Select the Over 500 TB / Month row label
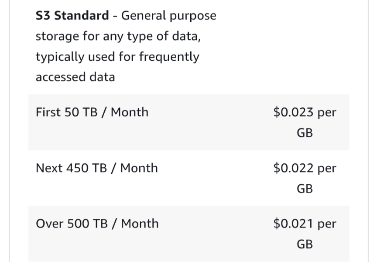The height and width of the screenshot is (262, 377). [97, 224]
